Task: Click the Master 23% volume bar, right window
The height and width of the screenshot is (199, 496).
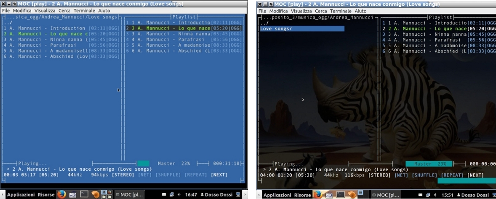Action: pyautogui.click(x=429, y=164)
